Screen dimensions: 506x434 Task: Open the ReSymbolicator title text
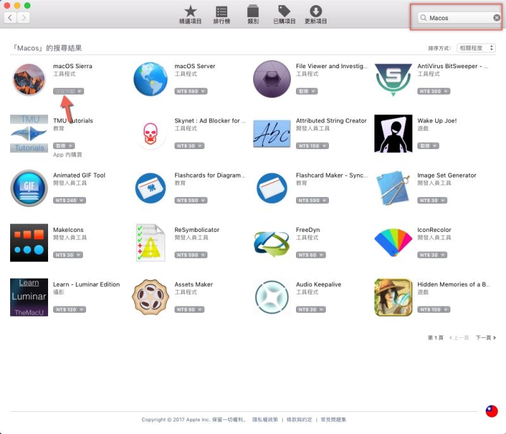[x=197, y=230]
